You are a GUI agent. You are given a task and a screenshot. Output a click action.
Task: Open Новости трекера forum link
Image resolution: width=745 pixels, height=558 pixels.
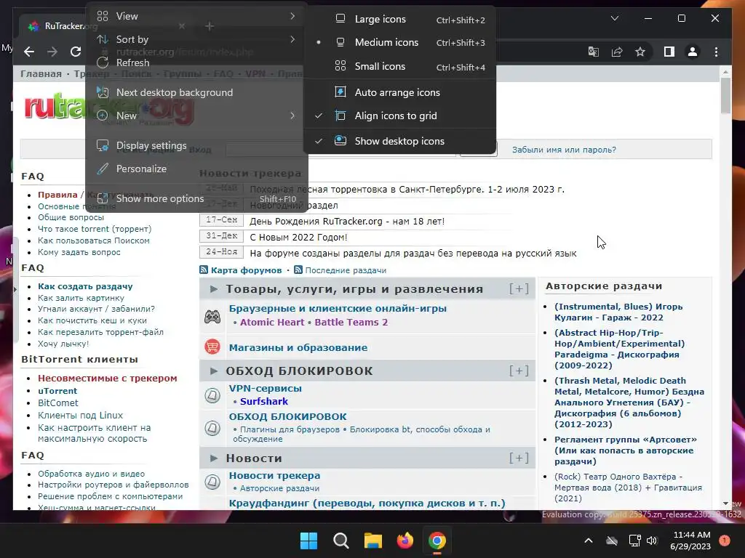[274, 475]
